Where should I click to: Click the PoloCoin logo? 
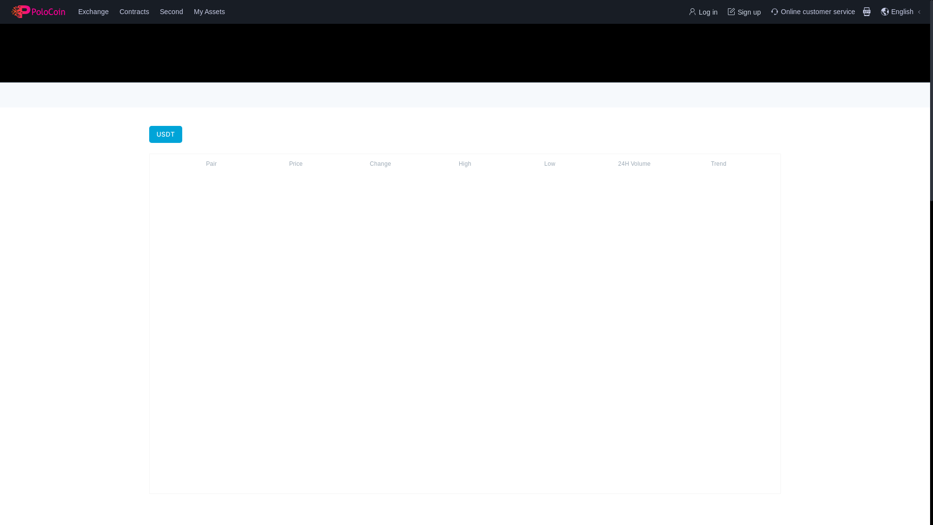coord(38,12)
